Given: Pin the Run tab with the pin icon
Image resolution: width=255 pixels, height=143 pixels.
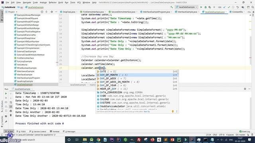Looking at the screenshot, I should coord(6,122).
